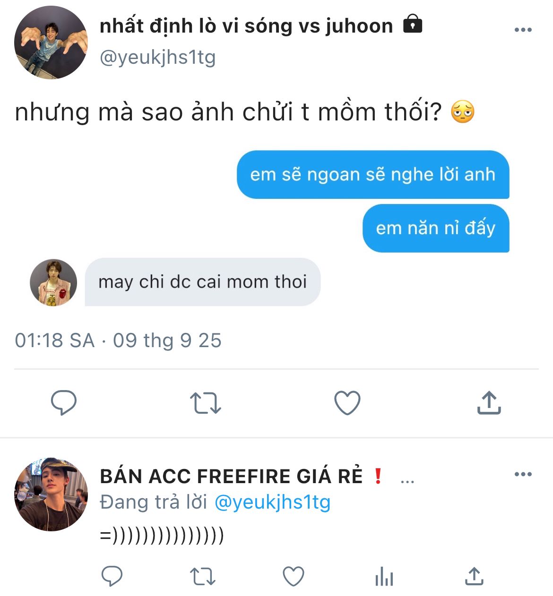Click the @yeukjhs1tg mention in the reply
This screenshot has height=596, width=553.
tap(272, 502)
